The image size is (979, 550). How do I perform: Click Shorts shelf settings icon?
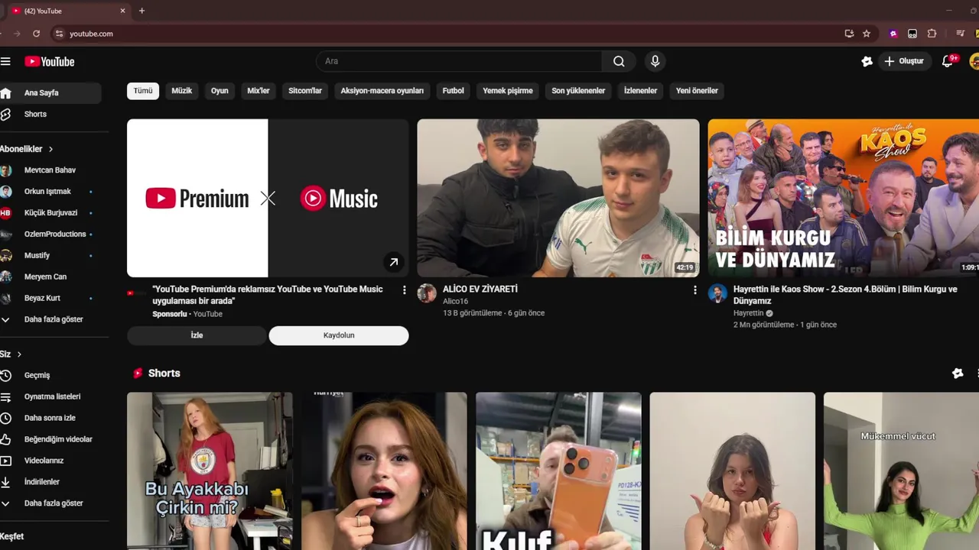tap(958, 373)
